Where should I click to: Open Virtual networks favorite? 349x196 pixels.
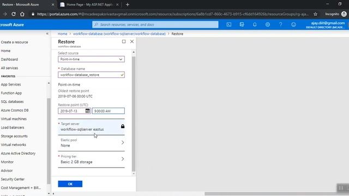click(x=13, y=145)
